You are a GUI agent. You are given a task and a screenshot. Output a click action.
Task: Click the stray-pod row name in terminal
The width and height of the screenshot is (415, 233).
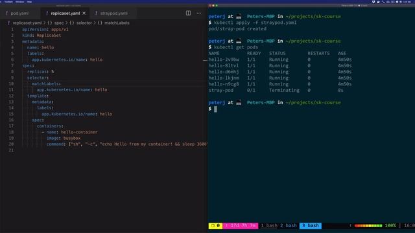coord(221,91)
